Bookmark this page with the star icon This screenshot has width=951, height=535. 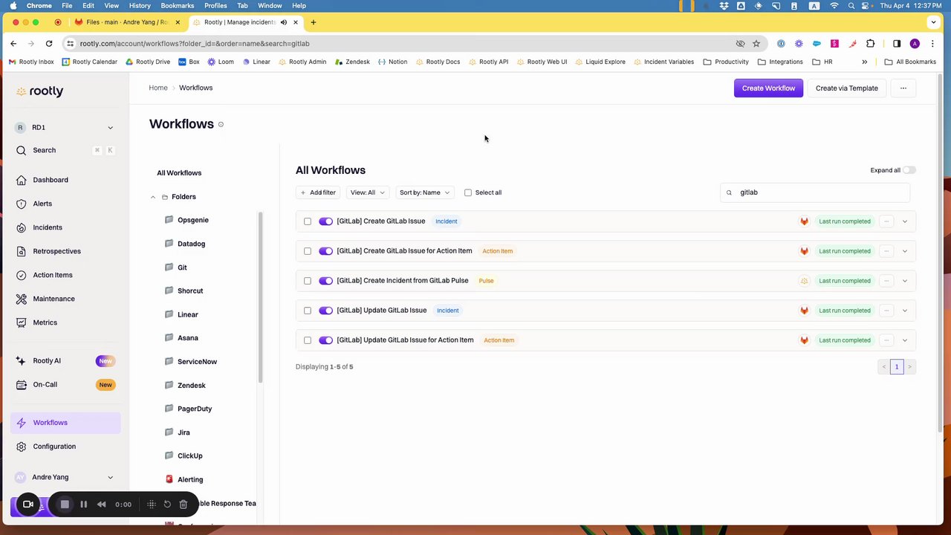tap(756, 43)
